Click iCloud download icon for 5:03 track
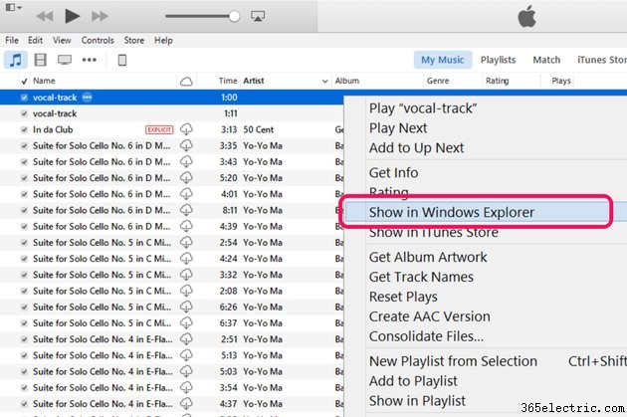Viewport: 627px width, 417px height. [186, 371]
